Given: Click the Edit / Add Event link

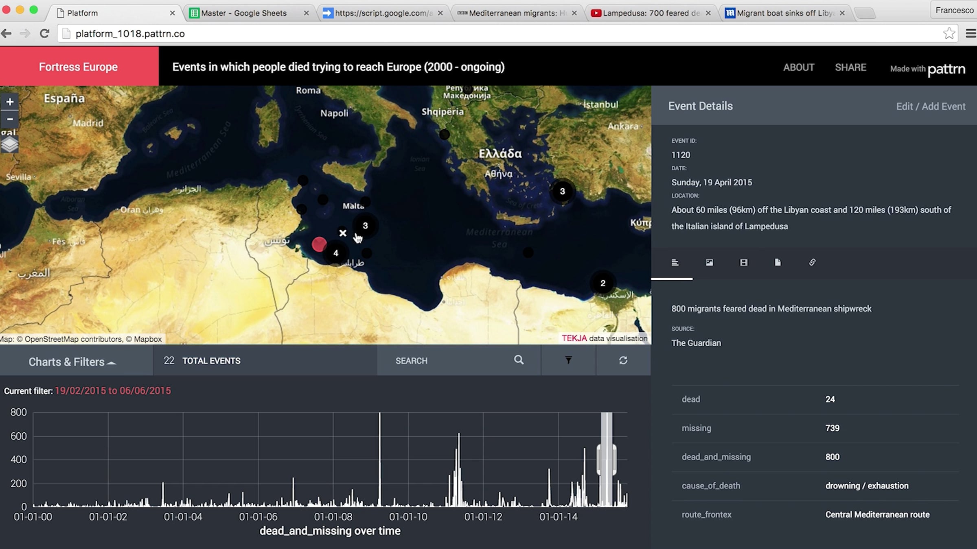Looking at the screenshot, I should [931, 107].
